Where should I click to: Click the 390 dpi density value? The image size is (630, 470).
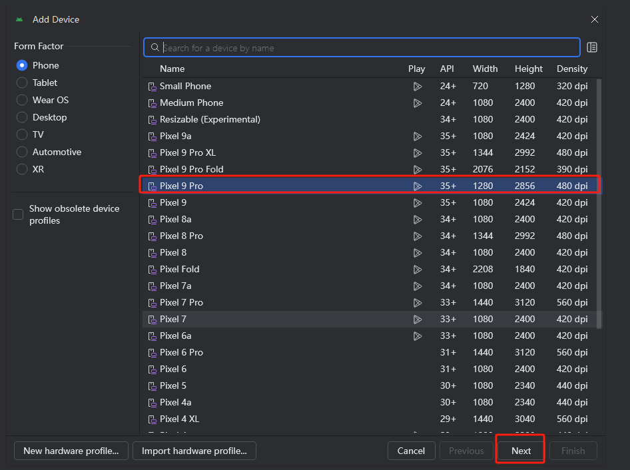(x=572, y=169)
